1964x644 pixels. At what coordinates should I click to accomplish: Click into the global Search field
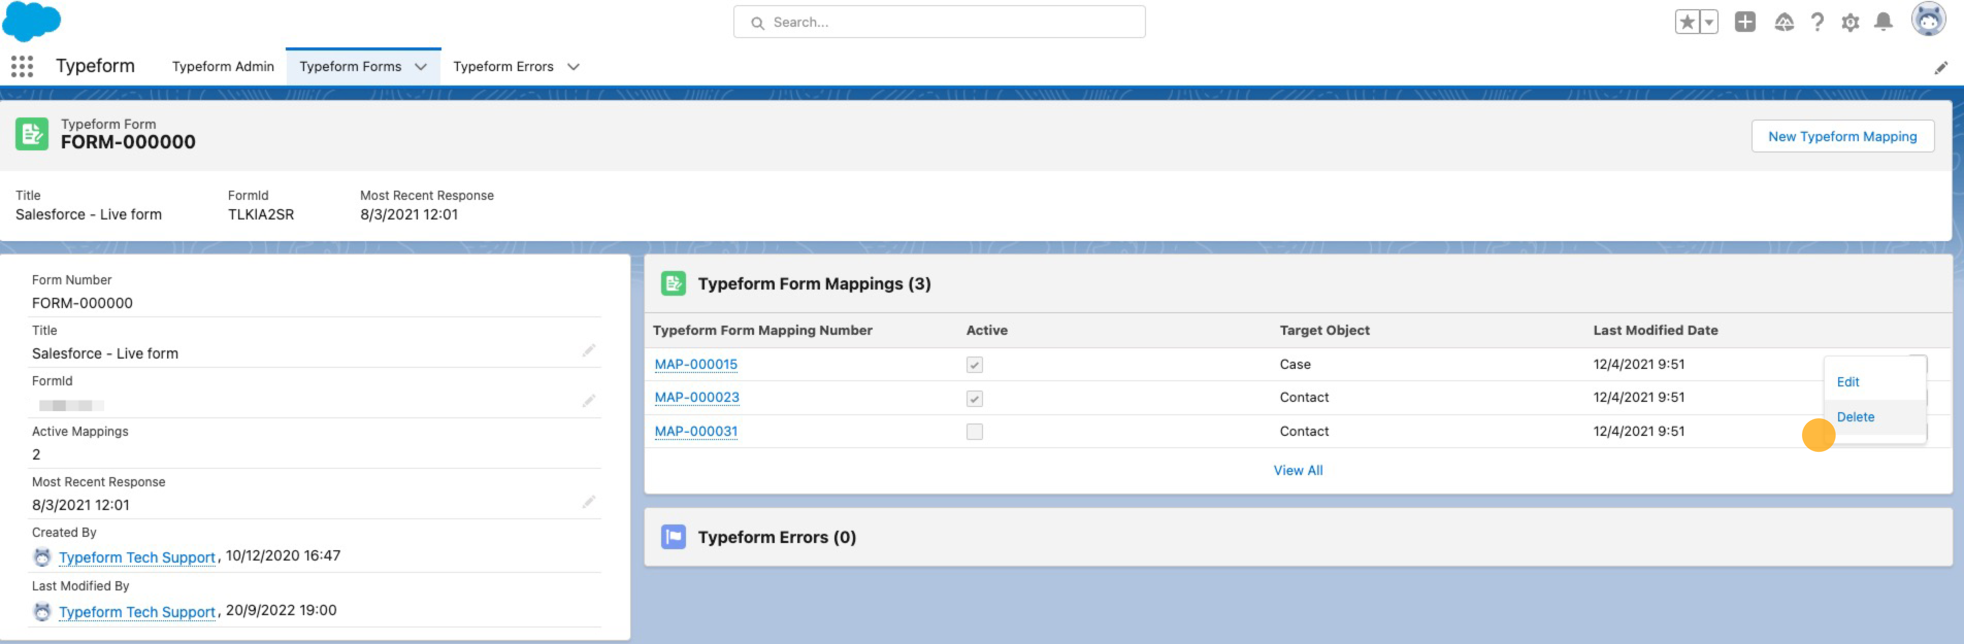(939, 22)
